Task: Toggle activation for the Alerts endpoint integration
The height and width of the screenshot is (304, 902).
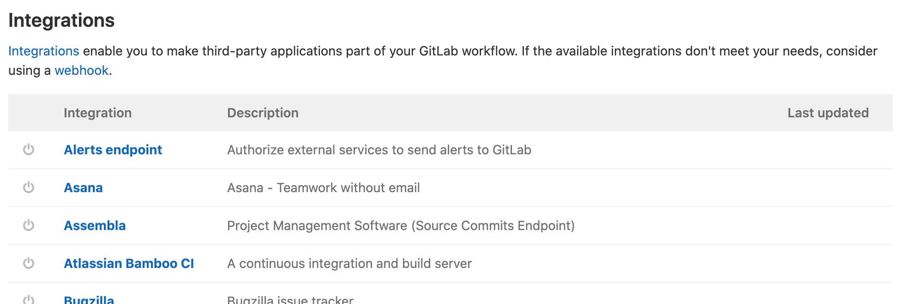Action: [x=29, y=150]
